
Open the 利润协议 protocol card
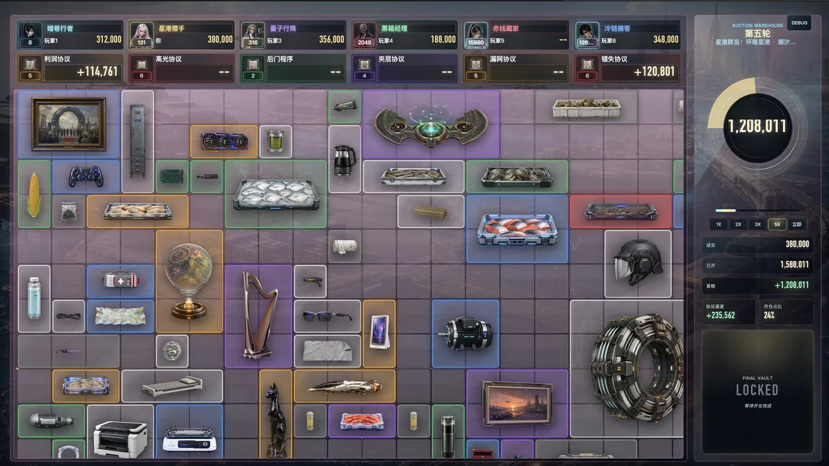[x=70, y=68]
